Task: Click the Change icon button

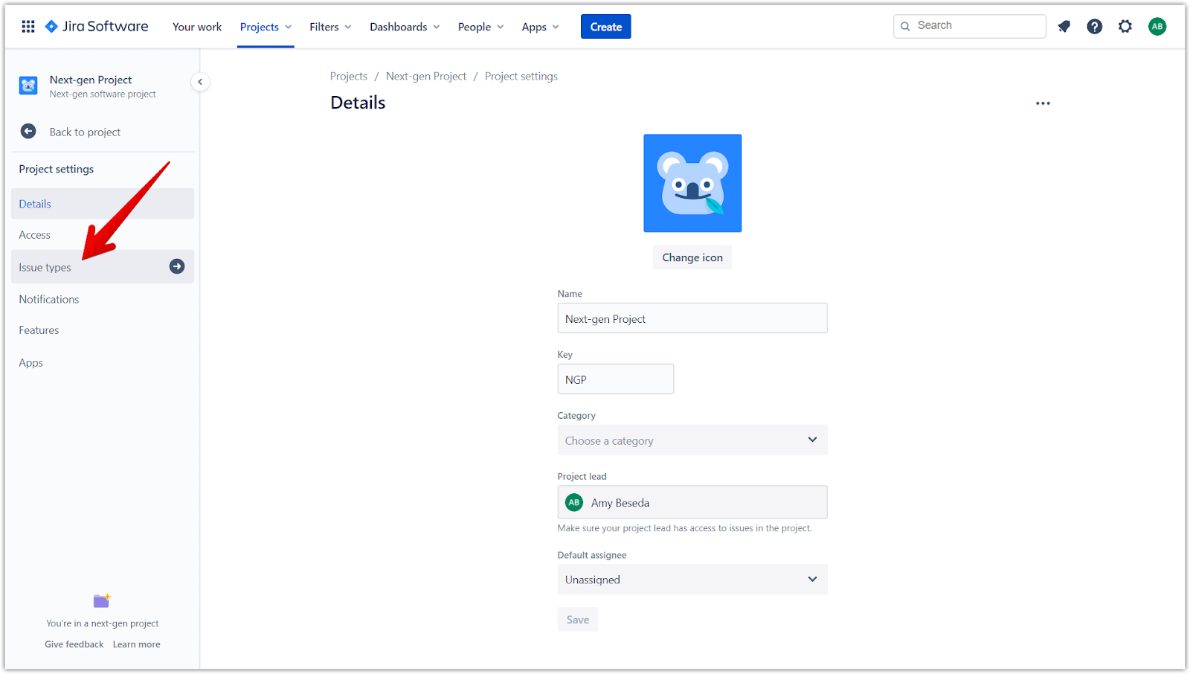Action: [692, 257]
